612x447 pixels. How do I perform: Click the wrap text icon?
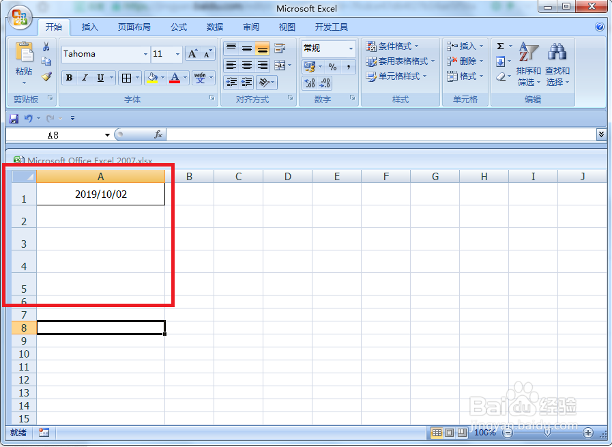(280, 48)
